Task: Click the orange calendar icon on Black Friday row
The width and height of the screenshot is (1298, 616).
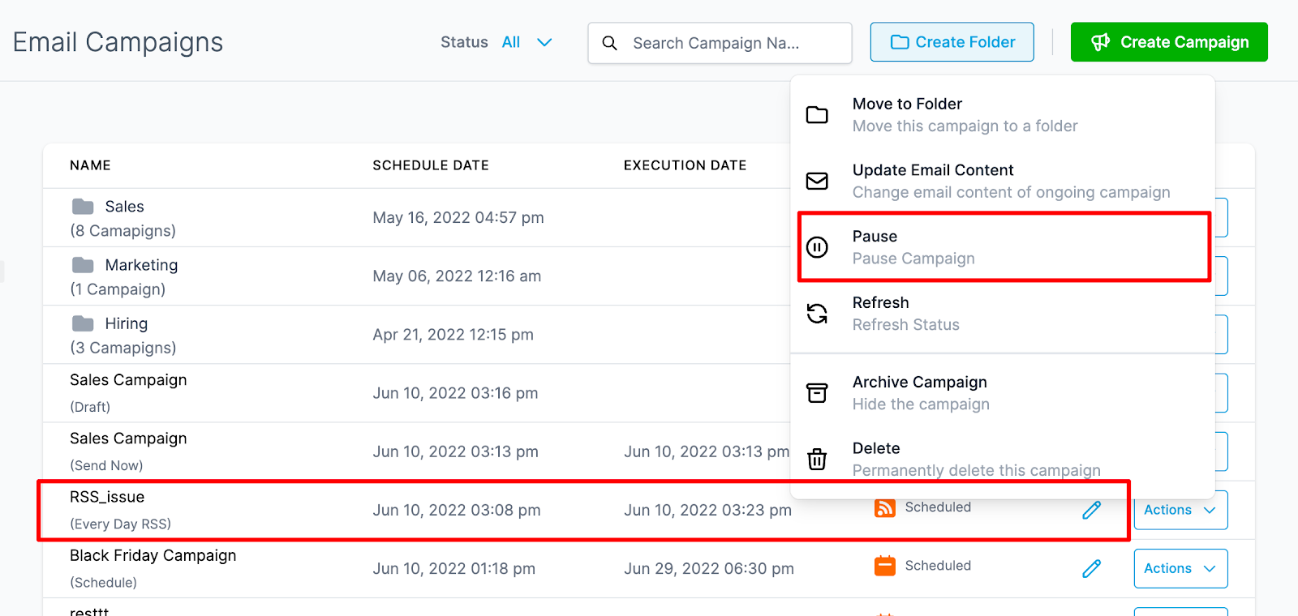Action: pyautogui.click(x=884, y=566)
